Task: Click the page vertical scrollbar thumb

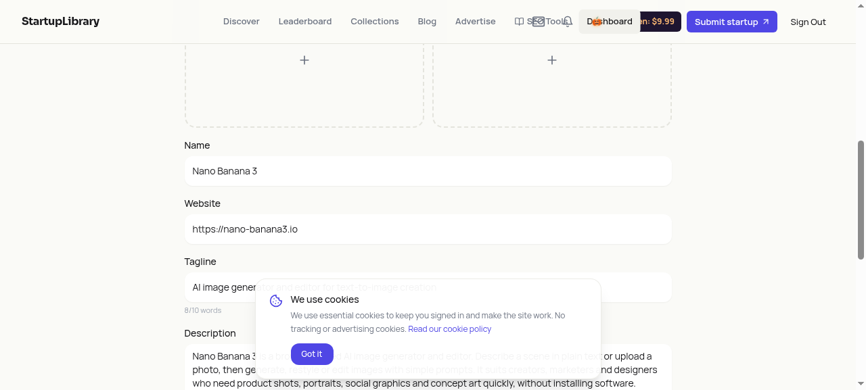Action: [x=861, y=199]
